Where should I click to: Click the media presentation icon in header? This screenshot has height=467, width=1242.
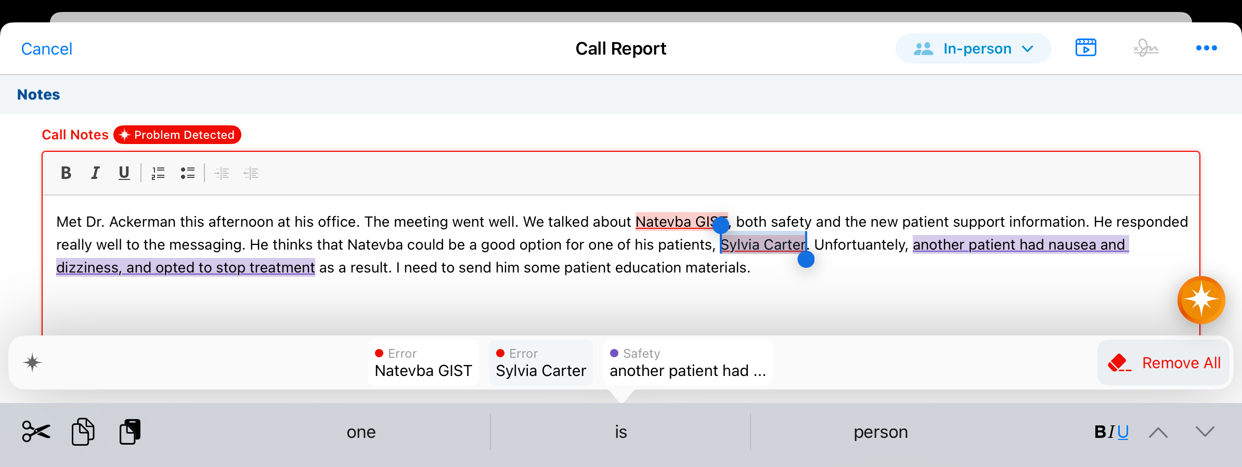coord(1085,48)
